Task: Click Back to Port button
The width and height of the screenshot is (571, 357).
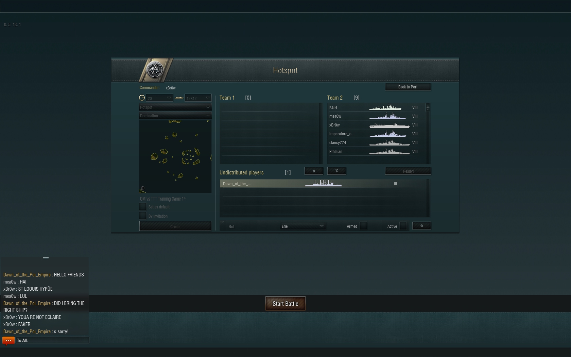Action: coord(408,87)
